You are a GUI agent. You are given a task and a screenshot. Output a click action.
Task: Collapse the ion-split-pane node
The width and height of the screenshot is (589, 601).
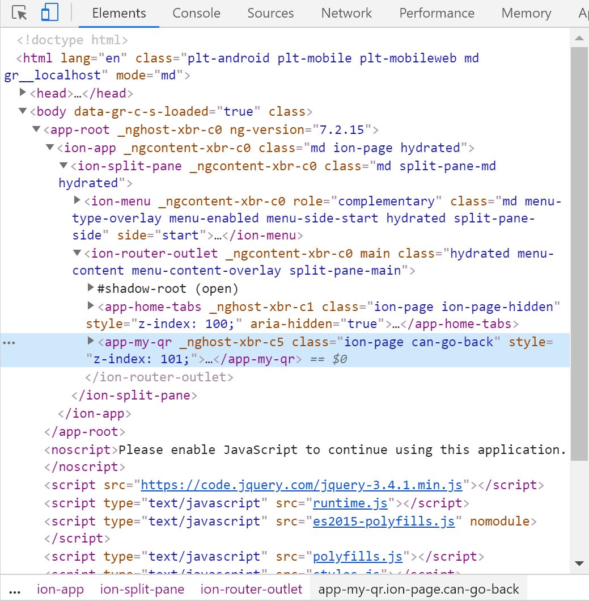coord(63,165)
